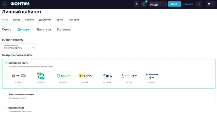Open the Российский рубль currency dropdown

click(19, 47)
